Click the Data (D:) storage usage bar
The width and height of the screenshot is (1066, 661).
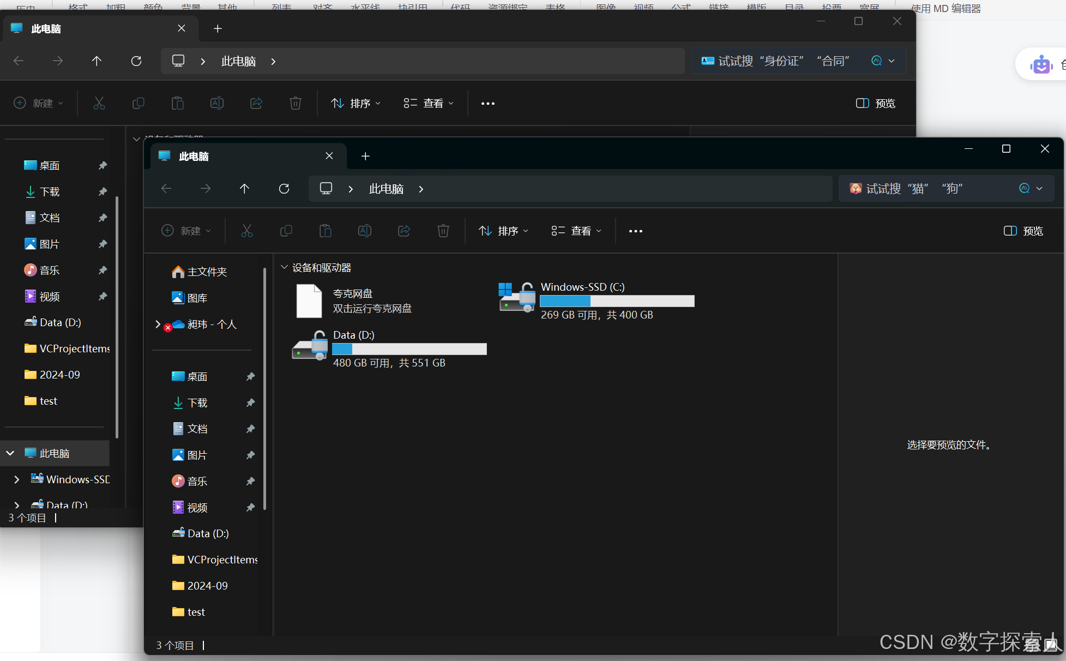click(409, 349)
